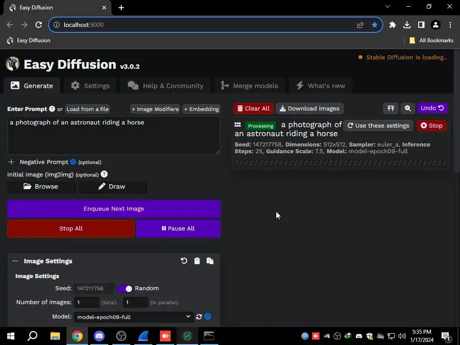Click Clear All images button
The height and width of the screenshot is (345, 460).
click(253, 109)
